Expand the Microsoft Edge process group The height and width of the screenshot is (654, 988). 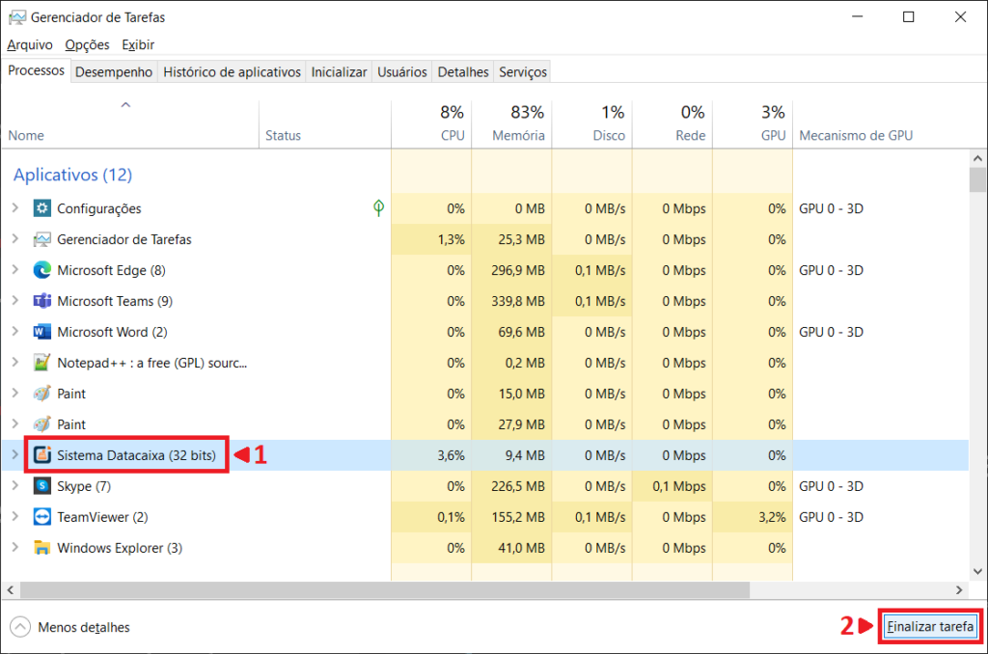[14, 270]
